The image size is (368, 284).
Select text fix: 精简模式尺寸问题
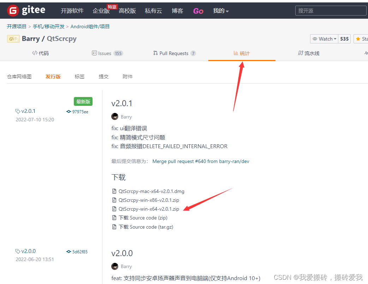[x=138, y=138]
